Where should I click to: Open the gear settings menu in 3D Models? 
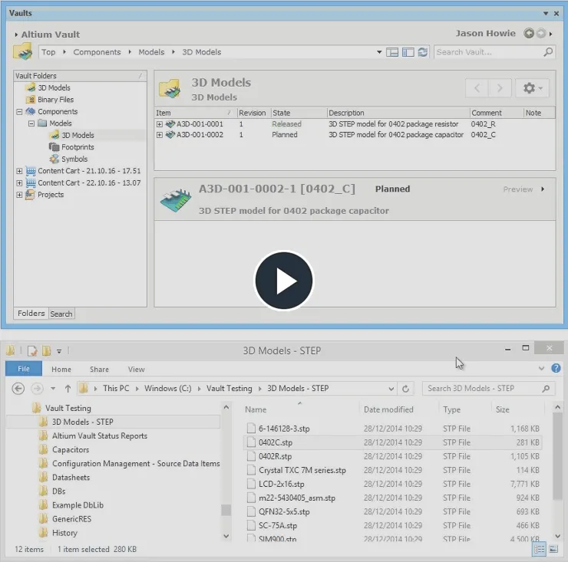pyautogui.click(x=532, y=88)
